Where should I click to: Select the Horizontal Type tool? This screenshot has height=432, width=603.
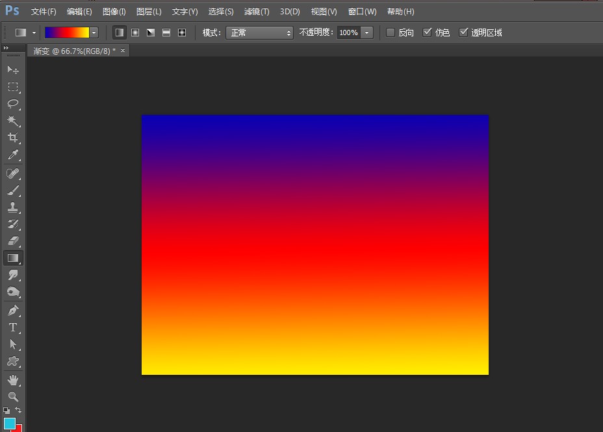click(13, 327)
